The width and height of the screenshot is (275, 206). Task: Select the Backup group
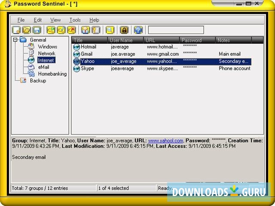click(38, 81)
